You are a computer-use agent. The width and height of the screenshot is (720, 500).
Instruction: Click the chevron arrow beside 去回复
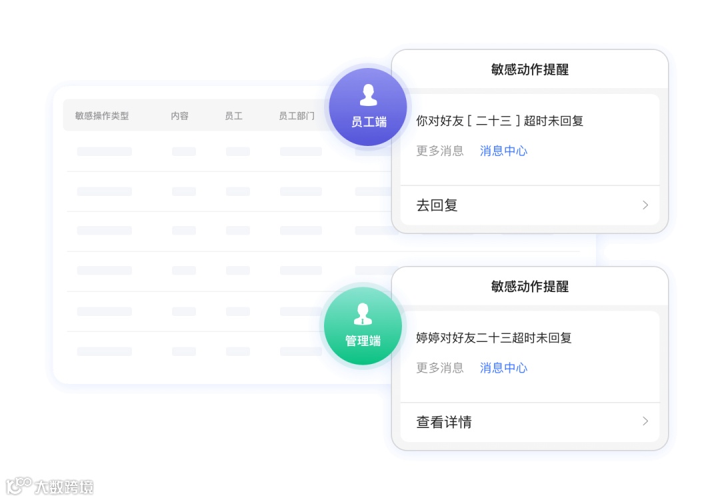tap(645, 205)
